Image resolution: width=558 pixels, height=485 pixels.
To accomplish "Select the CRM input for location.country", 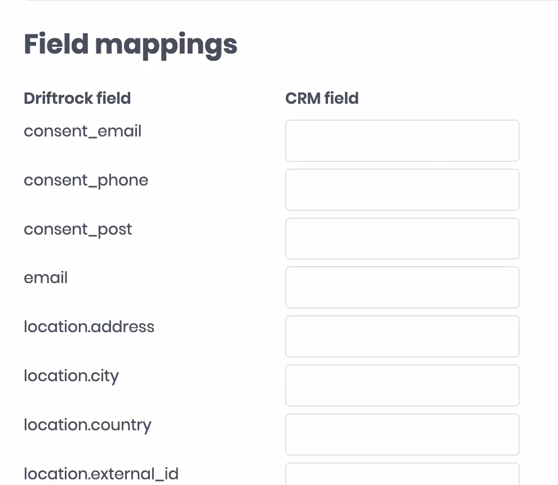I will [402, 434].
